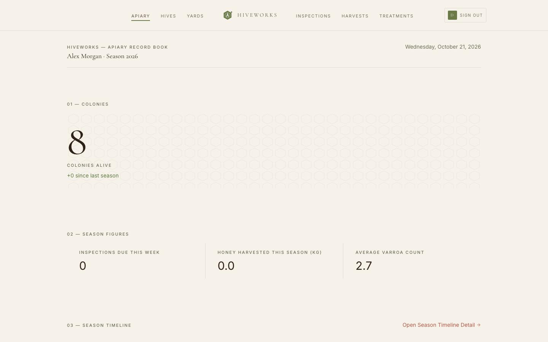This screenshot has width=548, height=342.
Task: Click the '01 — Colonies' section heading
Action: 88,104
